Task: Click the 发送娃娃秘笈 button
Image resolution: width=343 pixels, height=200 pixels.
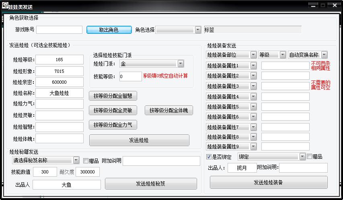Action: coord(151,184)
